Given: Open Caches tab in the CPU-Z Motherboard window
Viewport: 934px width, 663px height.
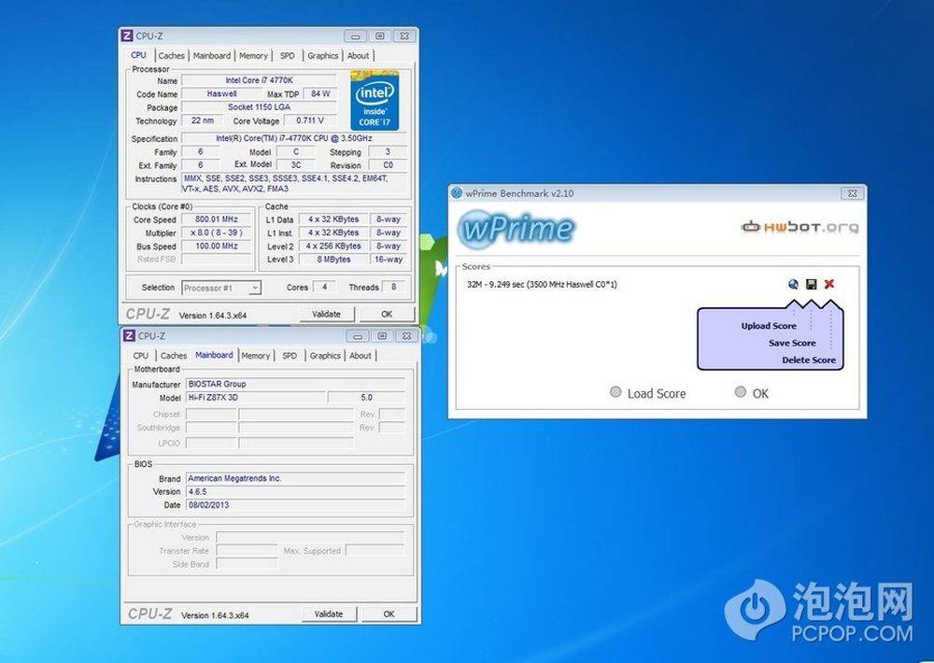Looking at the screenshot, I should coord(174,356).
